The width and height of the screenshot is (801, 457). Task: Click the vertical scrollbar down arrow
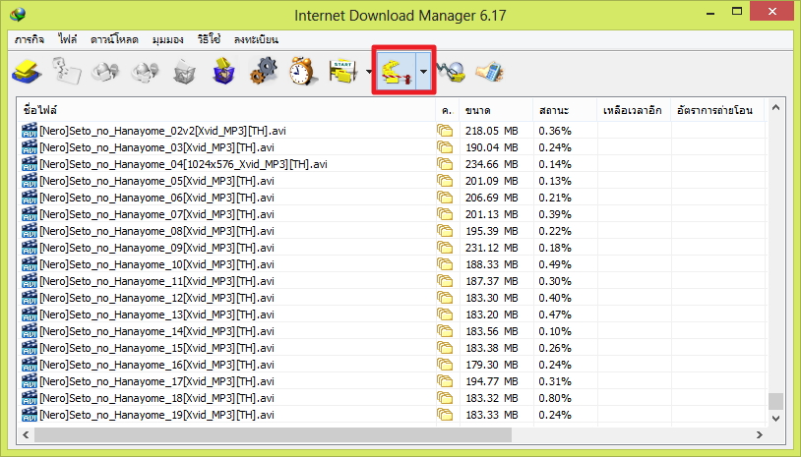(775, 419)
